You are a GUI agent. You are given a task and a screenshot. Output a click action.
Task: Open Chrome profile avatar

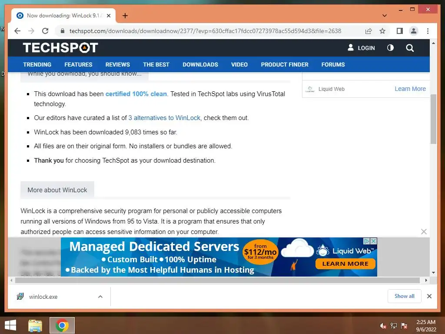[414, 31]
